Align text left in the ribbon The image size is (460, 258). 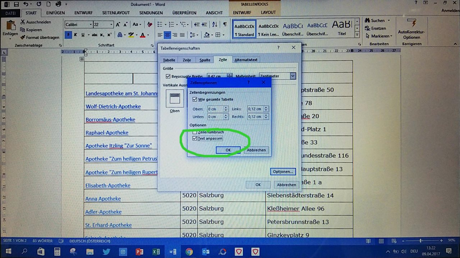160,35
